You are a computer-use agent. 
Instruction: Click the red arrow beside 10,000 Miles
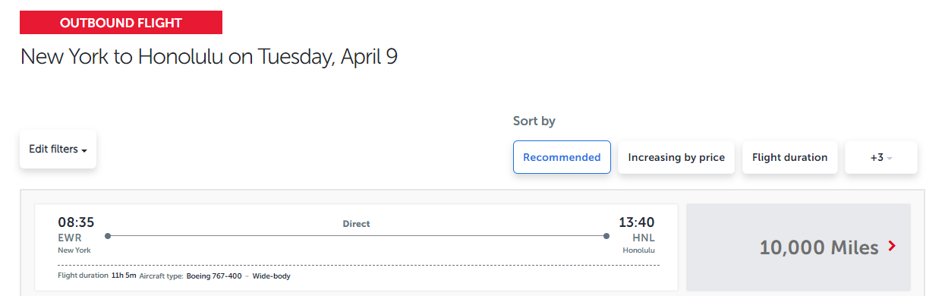(x=892, y=246)
